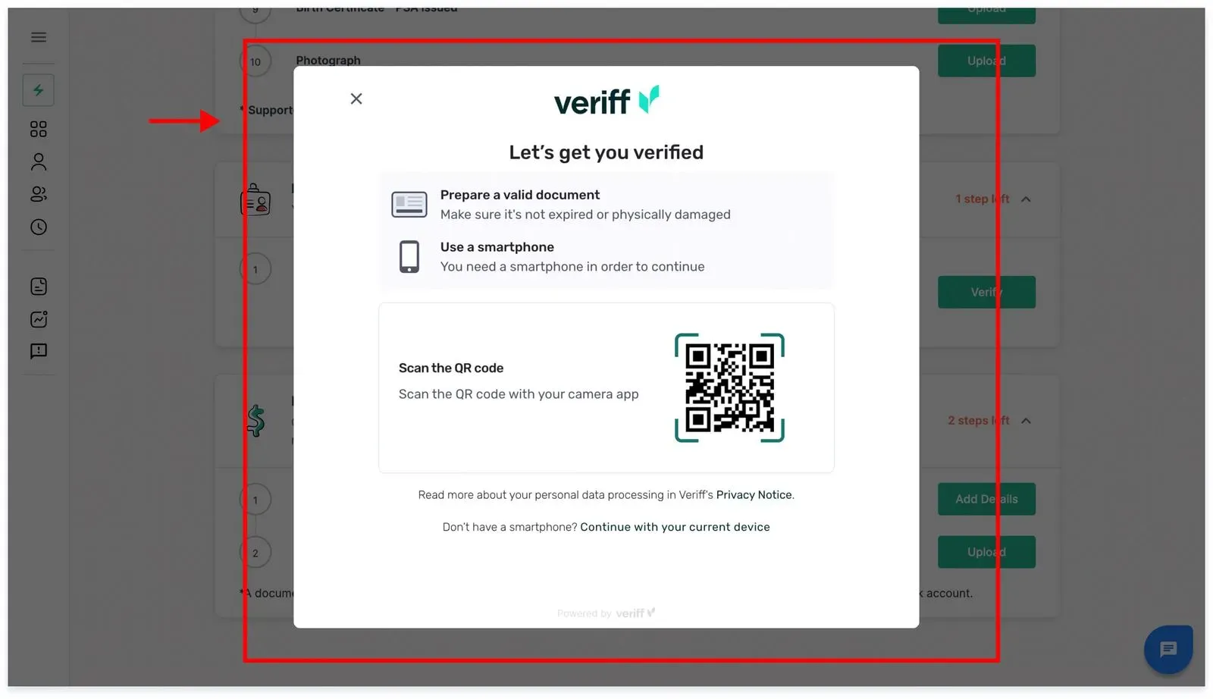Open the feedback message sidebar icon
The width and height of the screenshot is (1213, 699).
(x=39, y=351)
